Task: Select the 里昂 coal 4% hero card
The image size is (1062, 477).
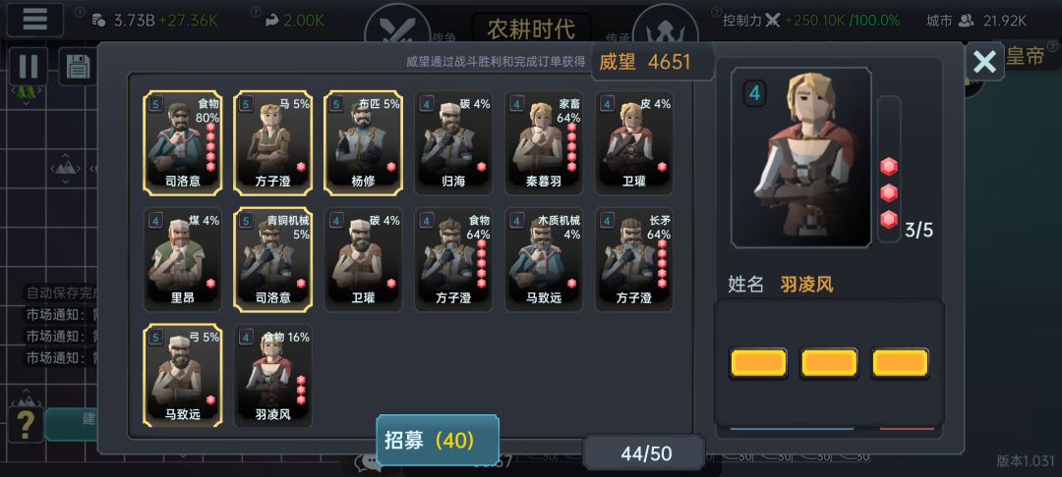Action: click(183, 260)
